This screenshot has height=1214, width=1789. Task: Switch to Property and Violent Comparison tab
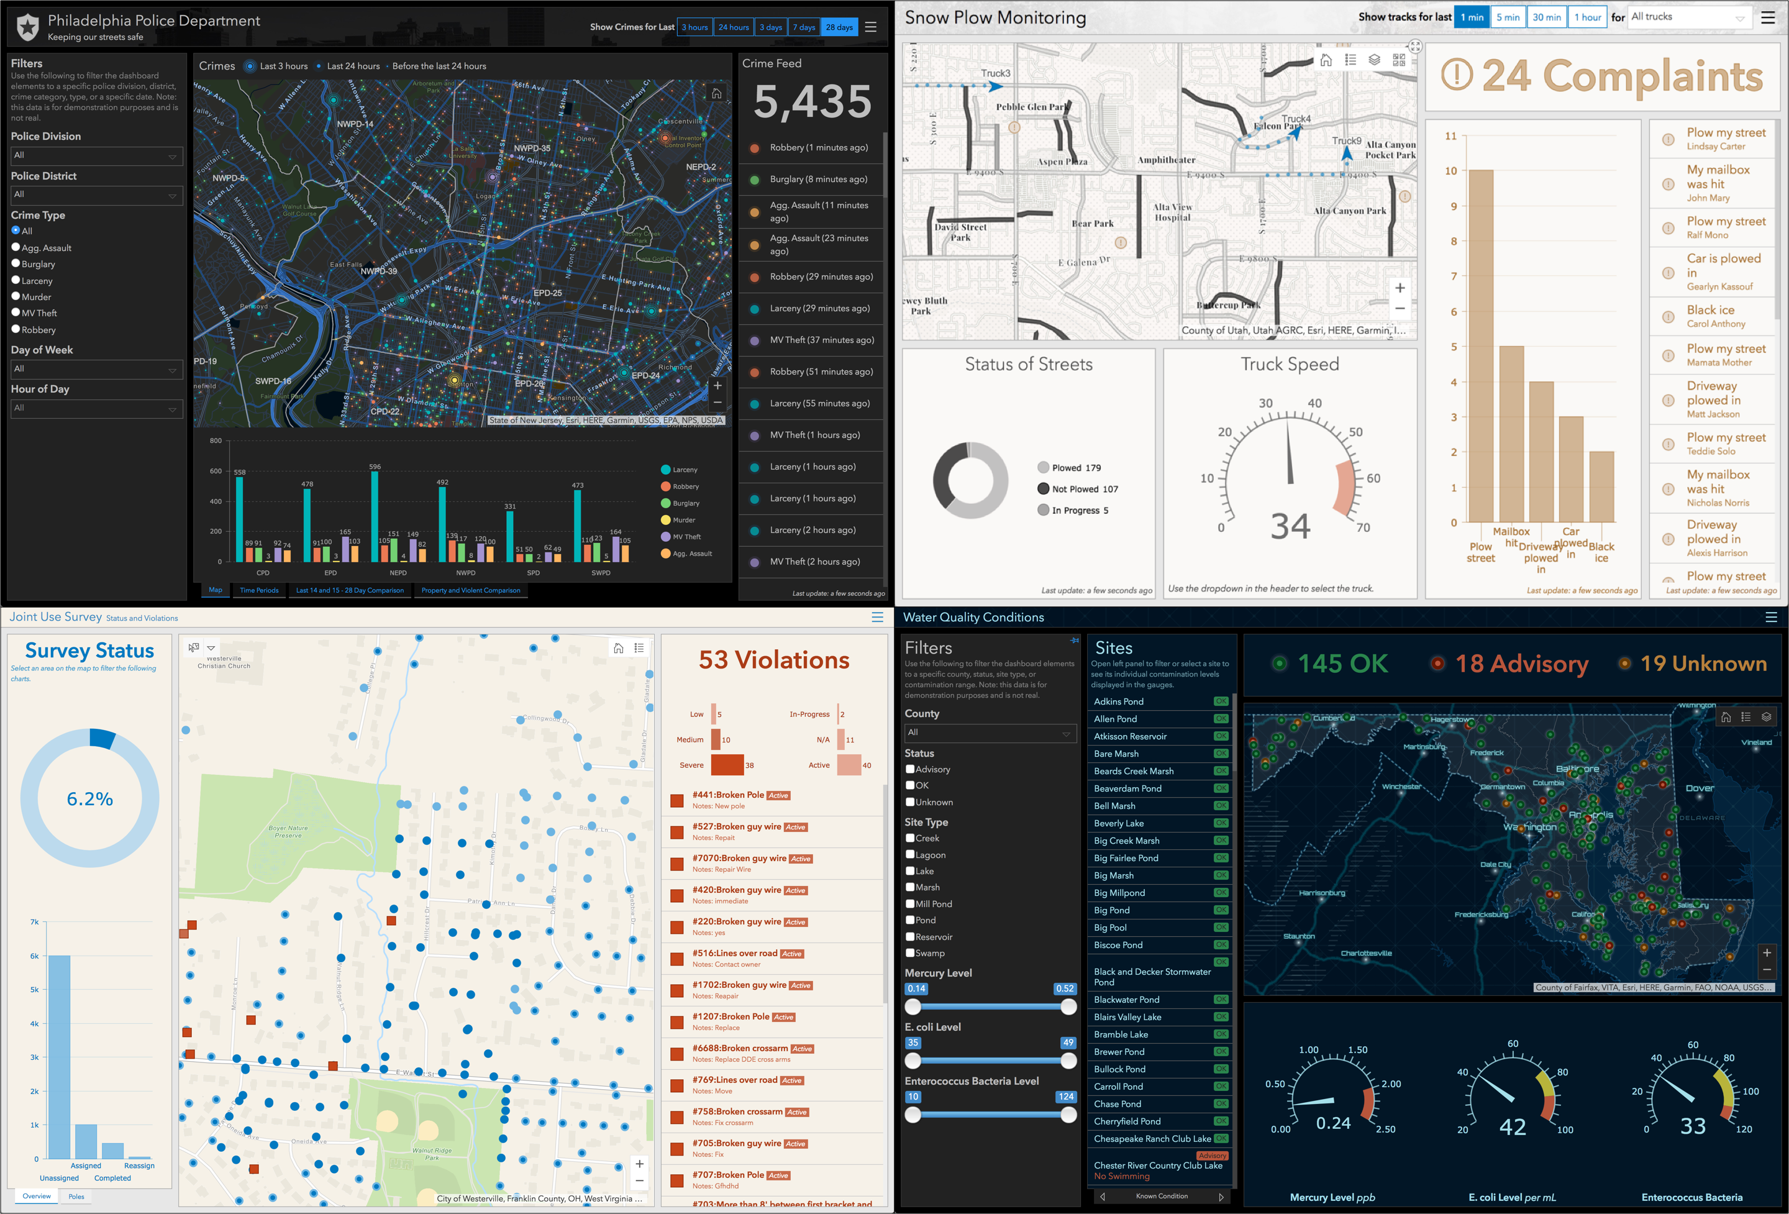coord(470,590)
